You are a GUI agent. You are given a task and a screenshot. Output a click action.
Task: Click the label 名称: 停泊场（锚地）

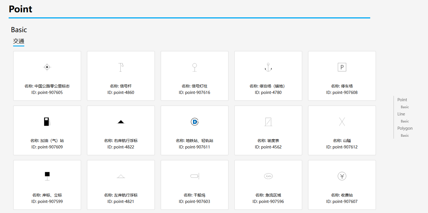268,86
